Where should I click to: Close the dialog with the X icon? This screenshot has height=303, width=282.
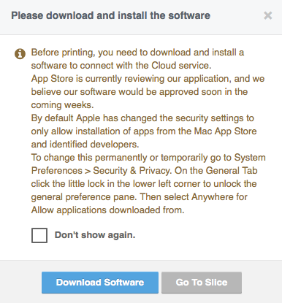[x=267, y=15]
